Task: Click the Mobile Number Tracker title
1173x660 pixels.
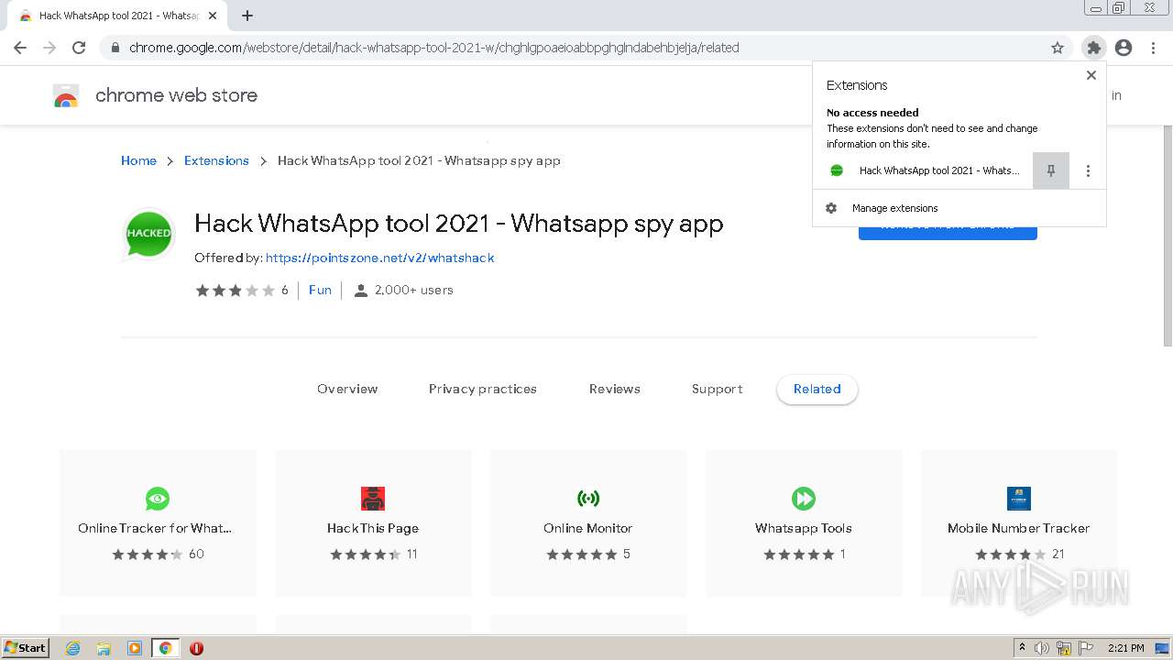Action: [x=1019, y=528]
